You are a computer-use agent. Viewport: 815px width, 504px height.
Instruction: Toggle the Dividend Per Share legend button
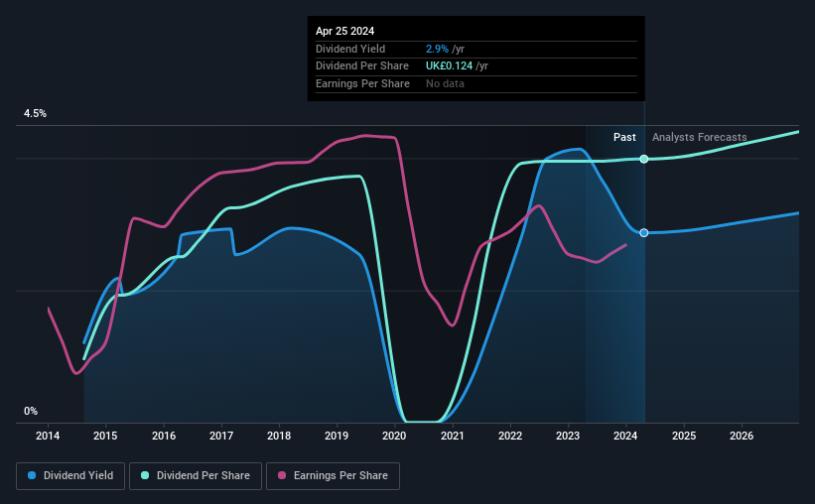[196, 476]
